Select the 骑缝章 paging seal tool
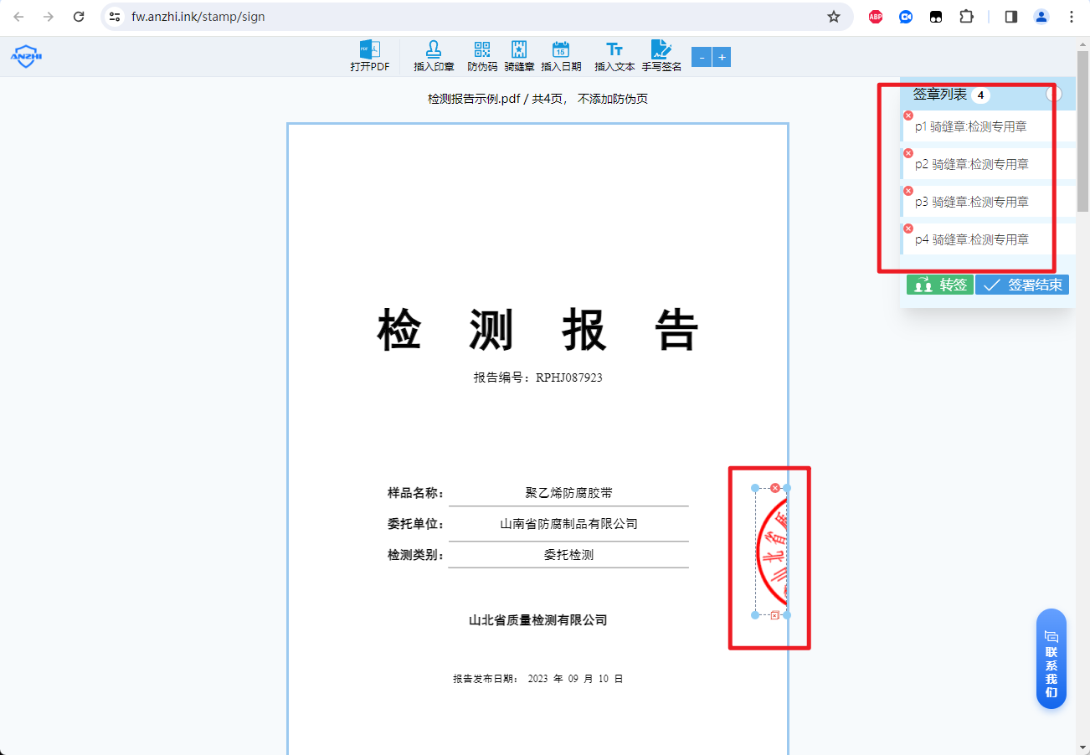Image resolution: width=1090 pixels, height=755 pixels. [x=519, y=56]
